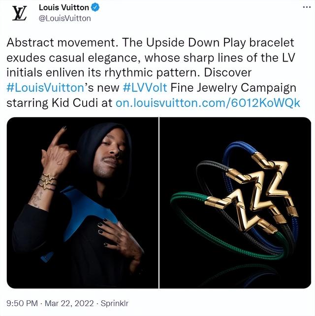Open the #LVVolt hashtag

(145, 88)
